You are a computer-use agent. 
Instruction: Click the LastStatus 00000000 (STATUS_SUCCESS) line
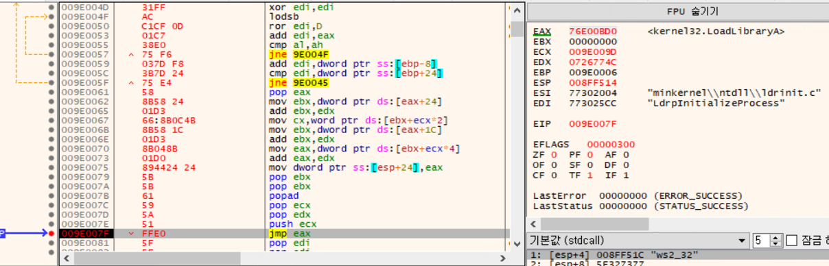tap(640, 206)
